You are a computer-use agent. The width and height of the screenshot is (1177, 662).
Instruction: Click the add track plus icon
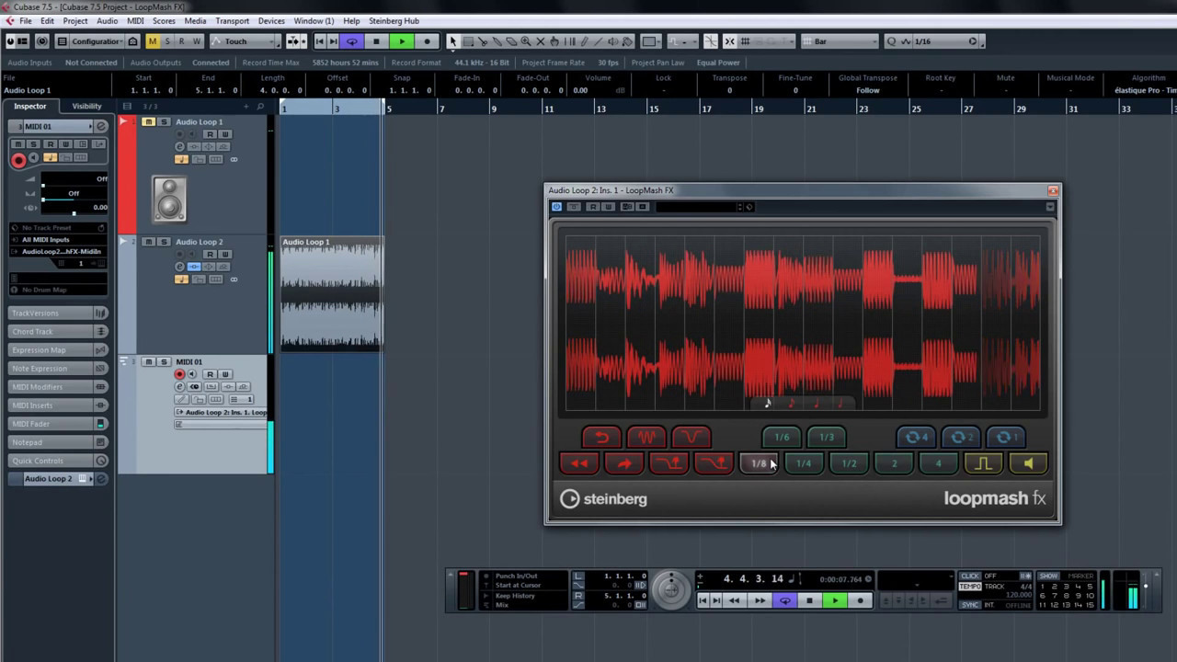click(x=246, y=107)
